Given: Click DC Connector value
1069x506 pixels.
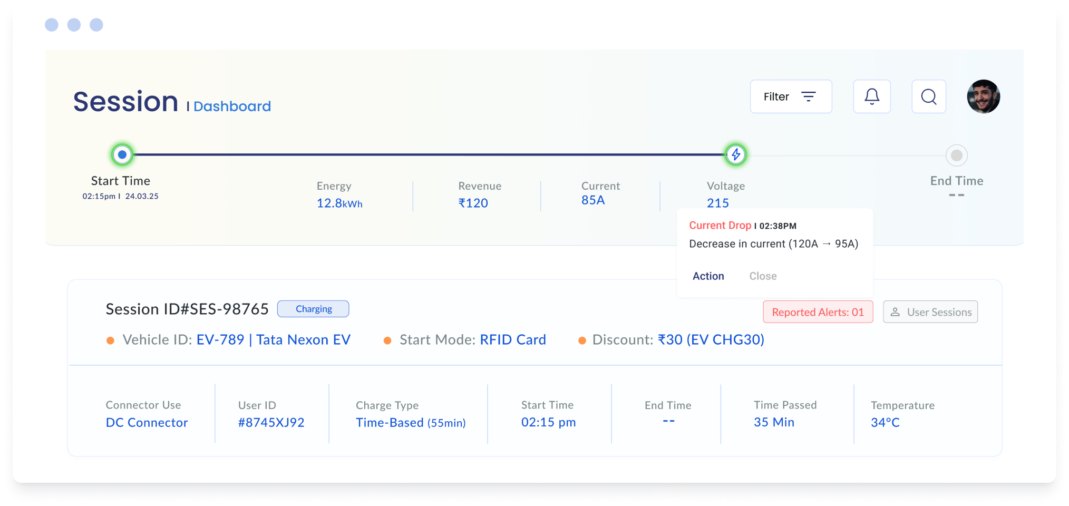Looking at the screenshot, I should pyautogui.click(x=147, y=423).
